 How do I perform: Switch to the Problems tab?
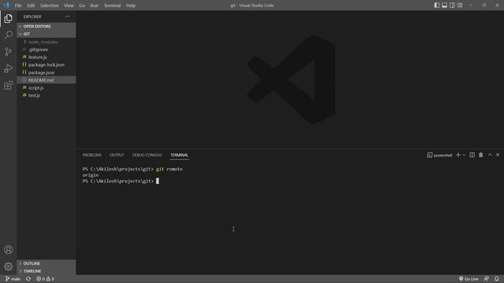coord(92,155)
